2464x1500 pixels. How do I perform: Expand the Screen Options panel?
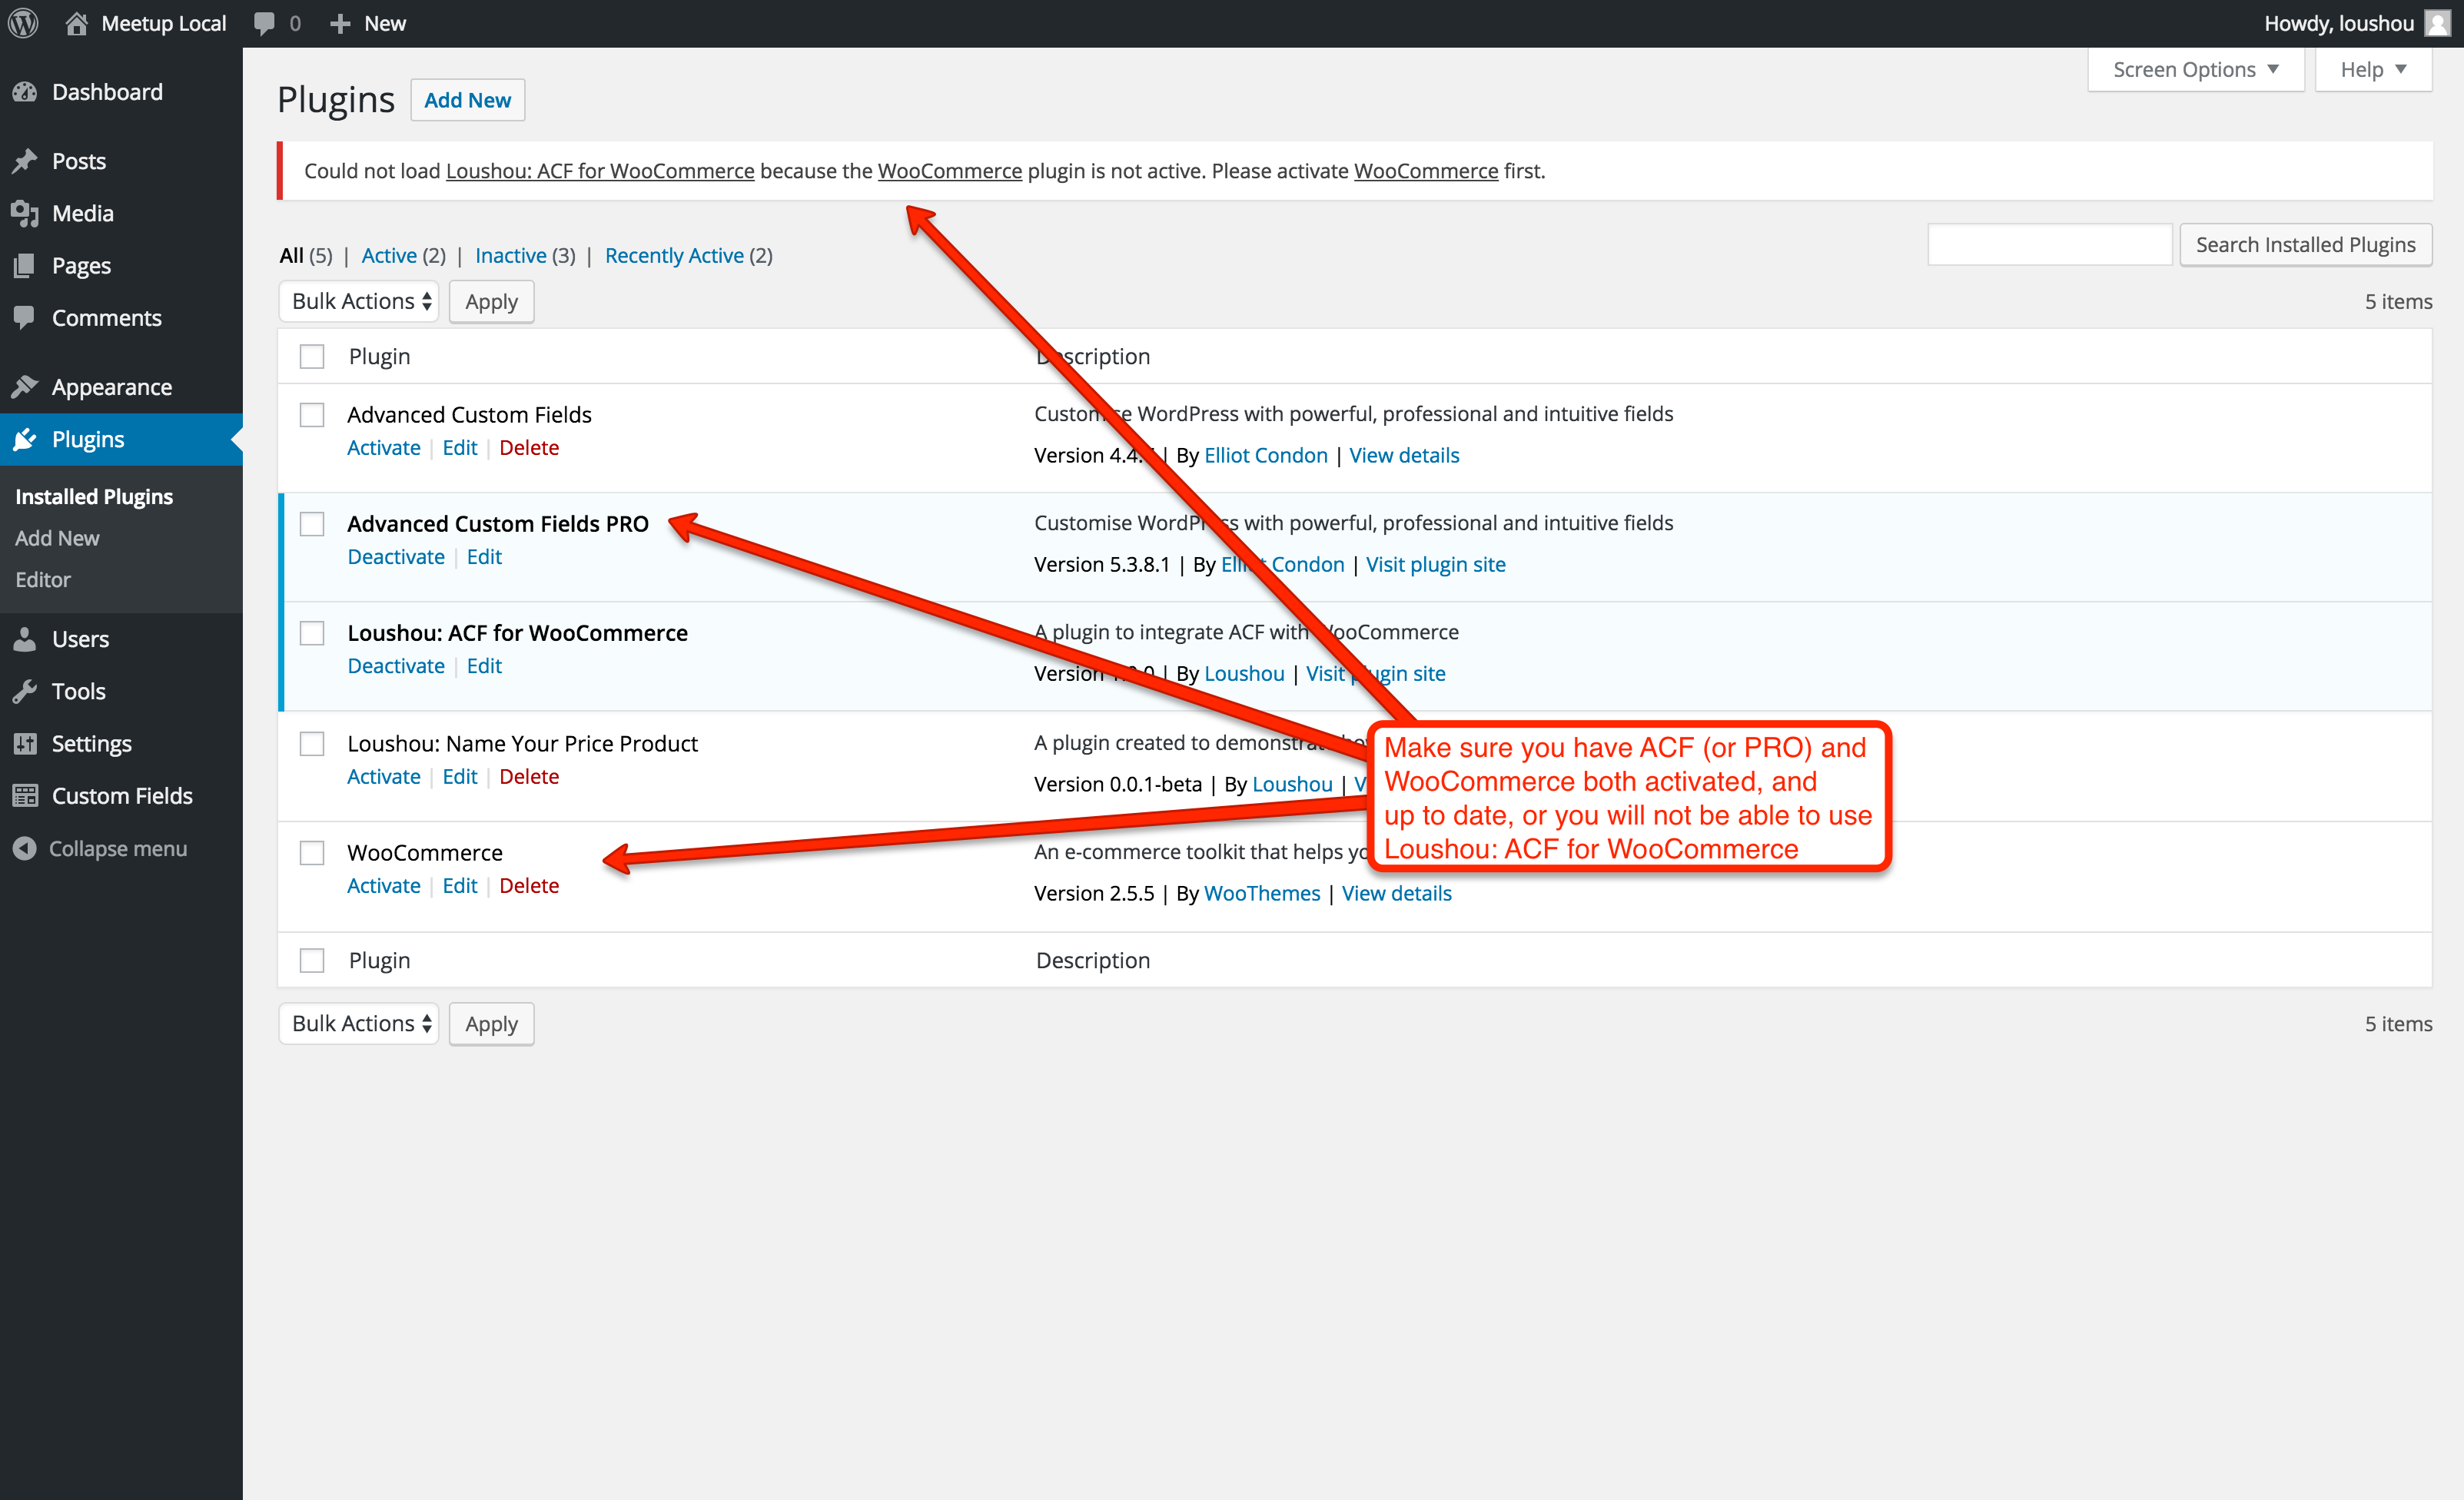pyautogui.click(x=2195, y=70)
